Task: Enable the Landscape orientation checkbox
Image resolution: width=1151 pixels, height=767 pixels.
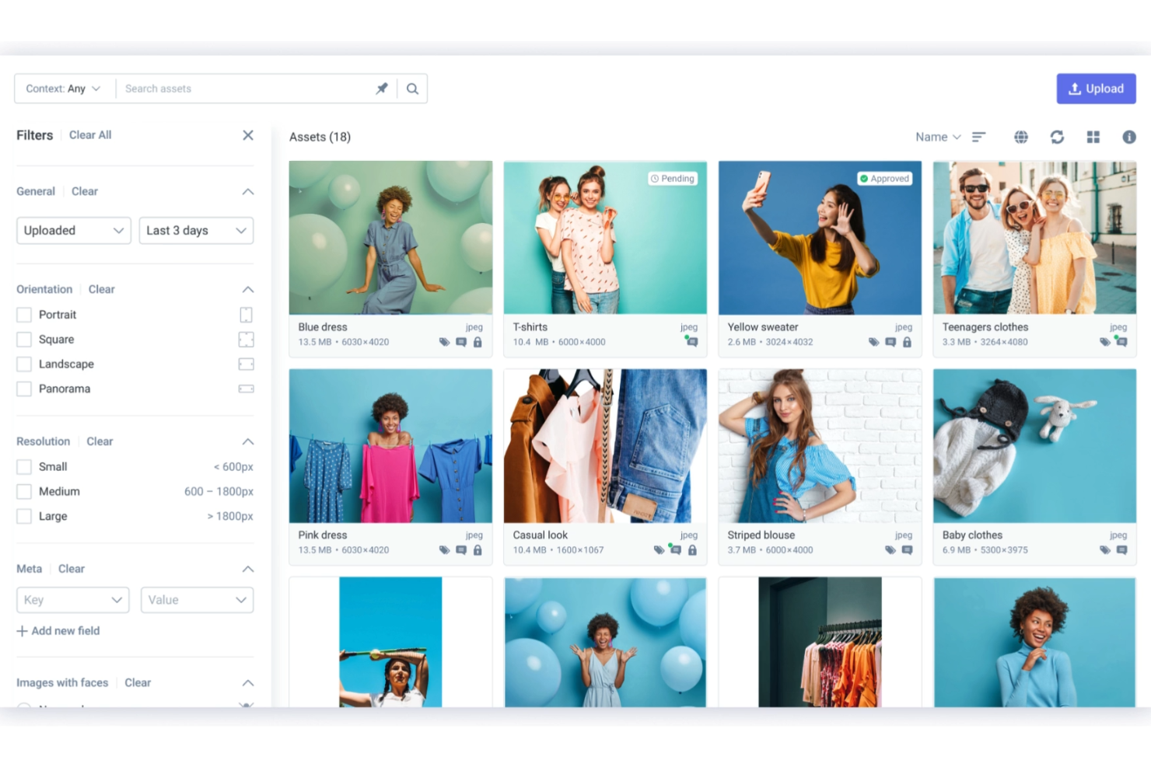Action: click(x=23, y=364)
